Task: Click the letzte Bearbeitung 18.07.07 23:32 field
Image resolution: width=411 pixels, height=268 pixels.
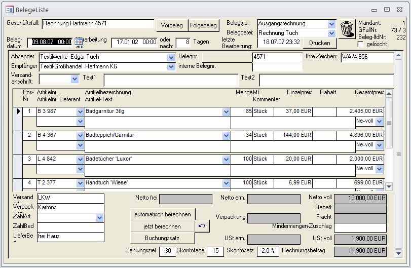Action: click(x=280, y=43)
